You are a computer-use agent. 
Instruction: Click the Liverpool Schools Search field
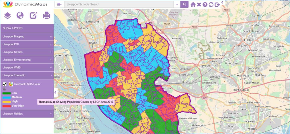[x=119, y=4]
